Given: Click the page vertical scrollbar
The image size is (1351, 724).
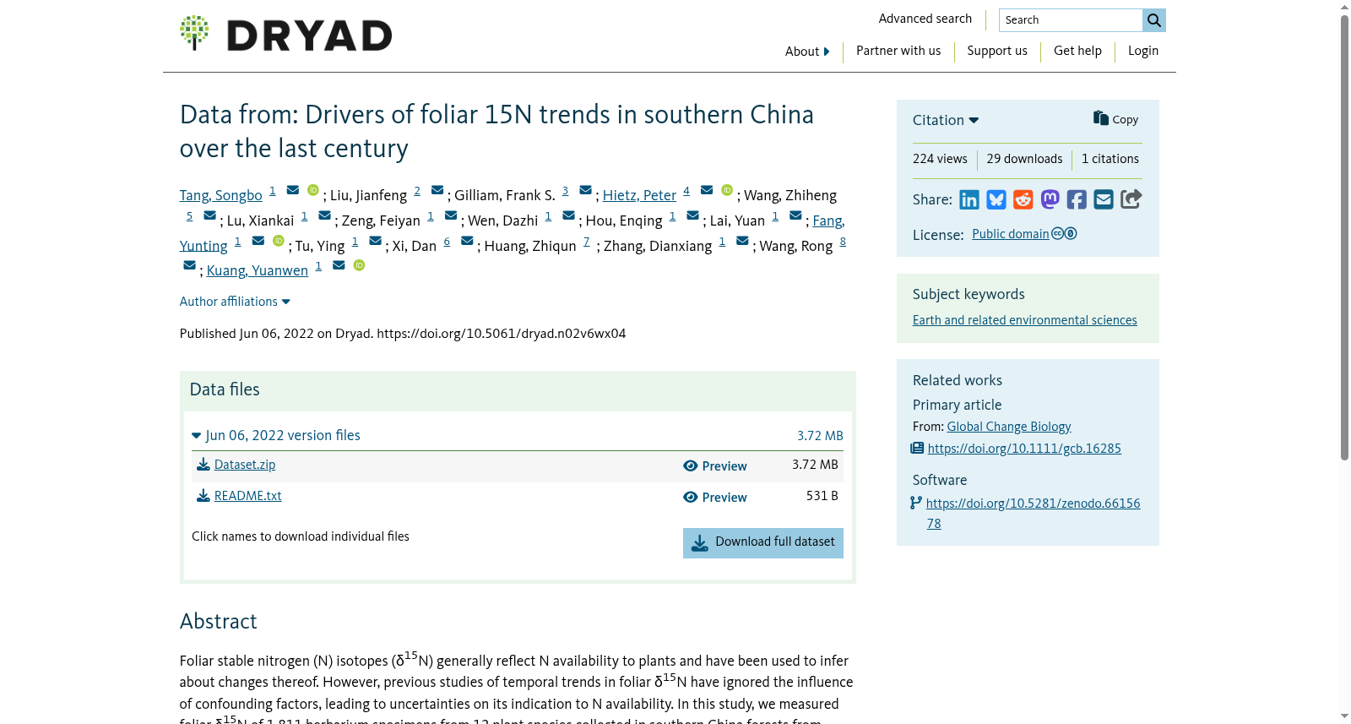Looking at the screenshot, I should click(x=1344, y=237).
